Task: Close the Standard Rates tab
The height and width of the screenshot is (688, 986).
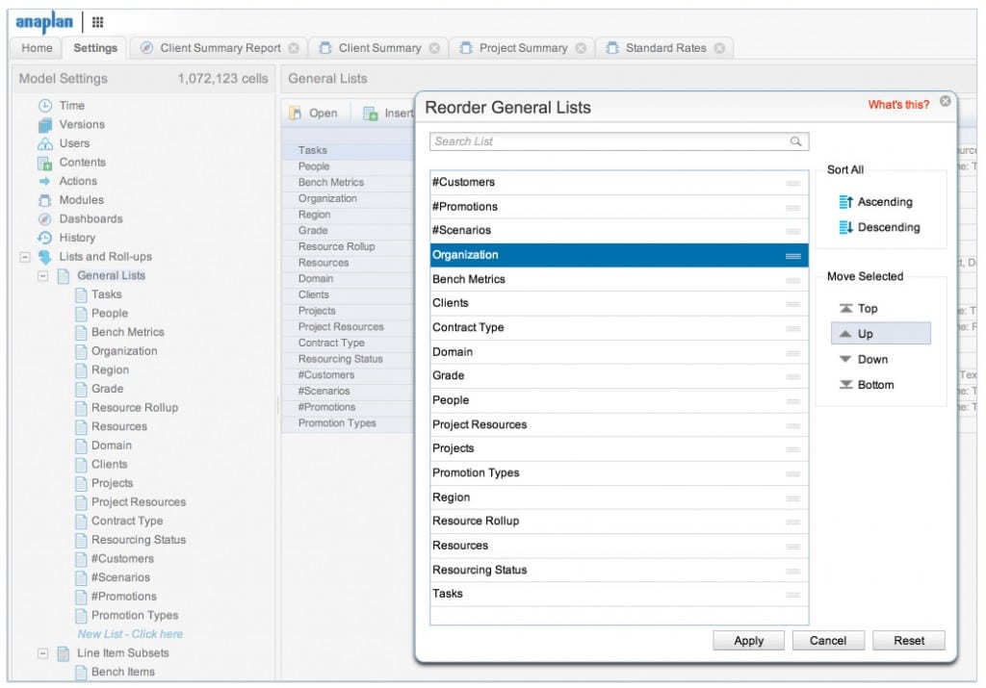Action: pos(720,48)
